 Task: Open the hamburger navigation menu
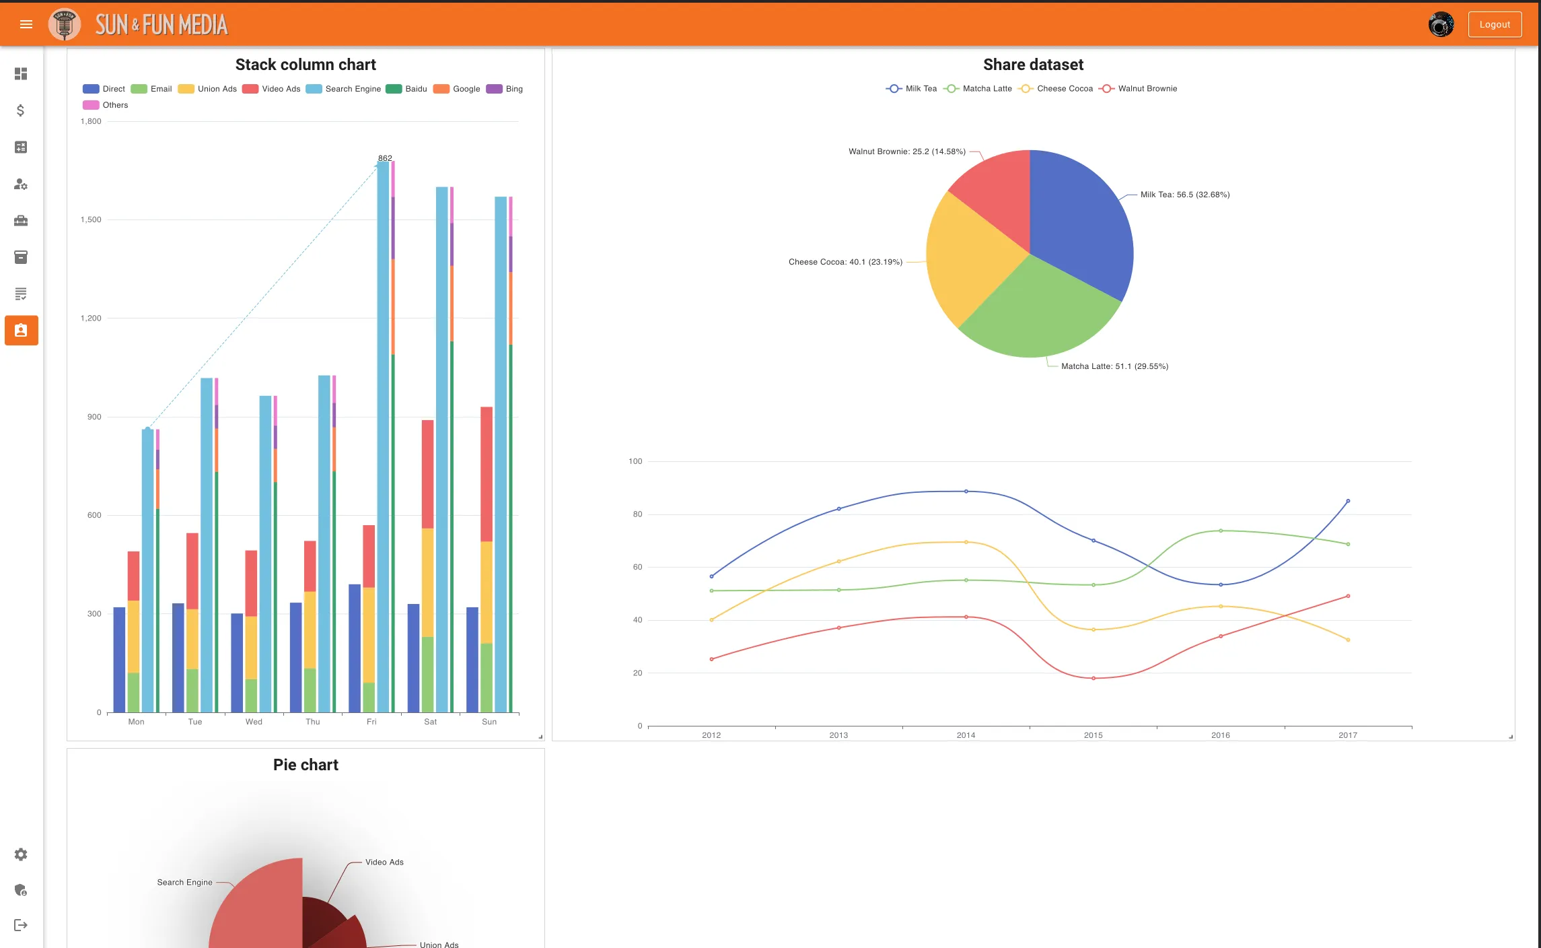[x=26, y=24]
